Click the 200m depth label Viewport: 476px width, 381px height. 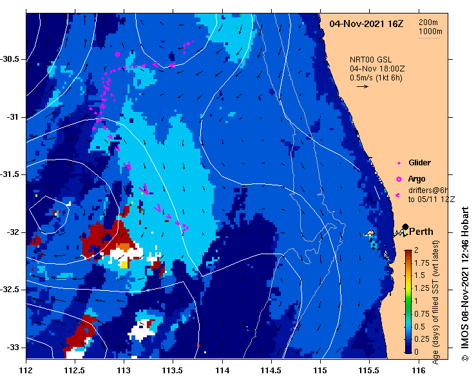click(428, 22)
